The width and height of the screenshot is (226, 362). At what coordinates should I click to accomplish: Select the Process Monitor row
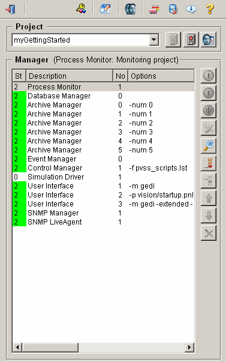click(103, 87)
